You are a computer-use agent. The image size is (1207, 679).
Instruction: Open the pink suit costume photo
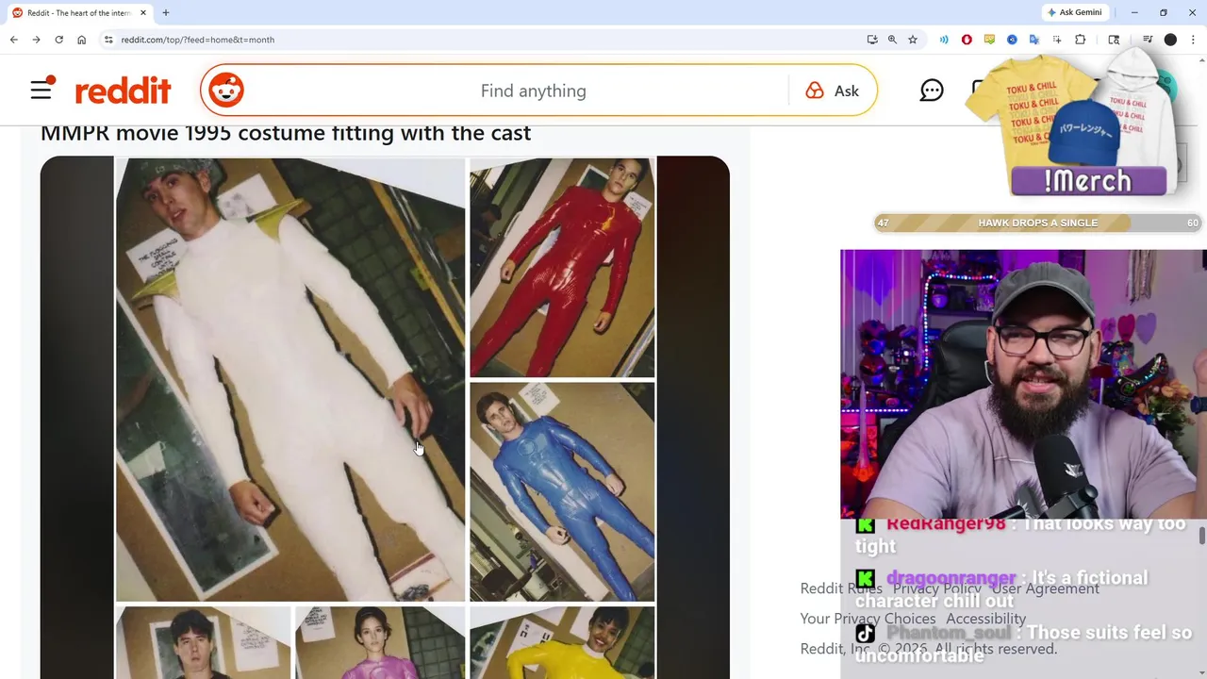(x=380, y=642)
